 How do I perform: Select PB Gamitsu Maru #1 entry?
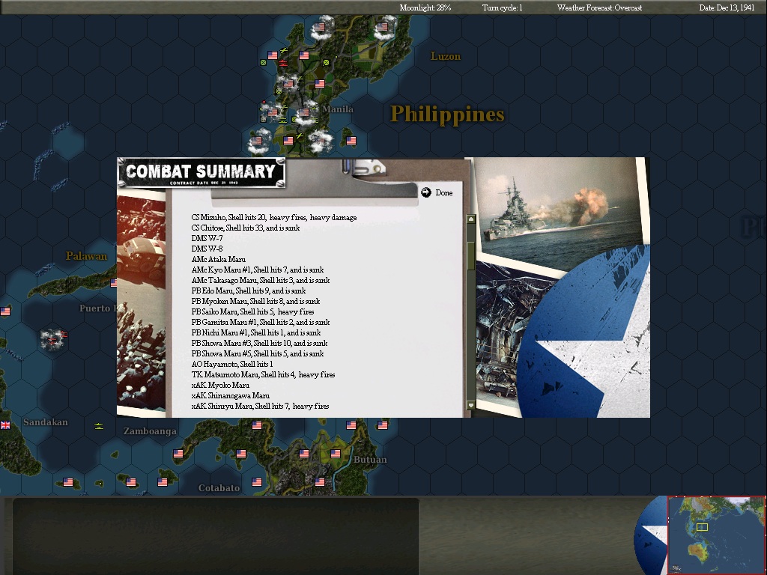260,322
